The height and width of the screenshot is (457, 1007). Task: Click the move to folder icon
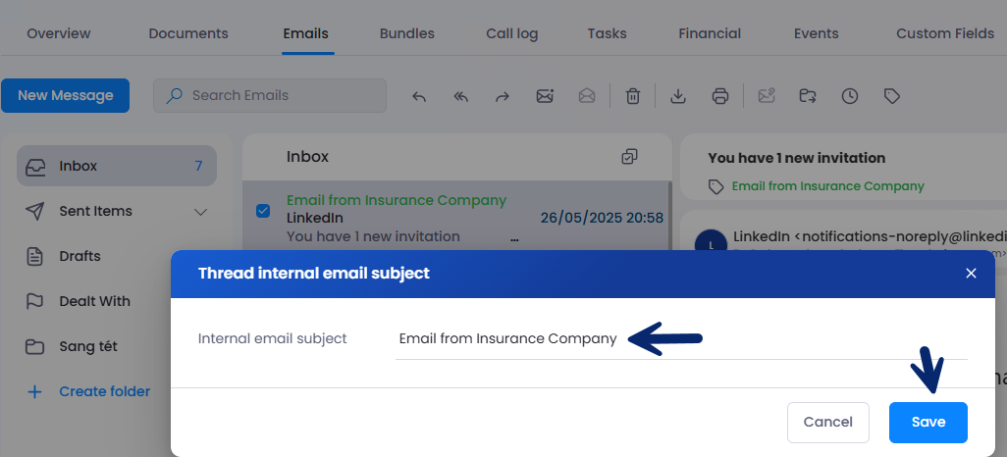(808, 96)
